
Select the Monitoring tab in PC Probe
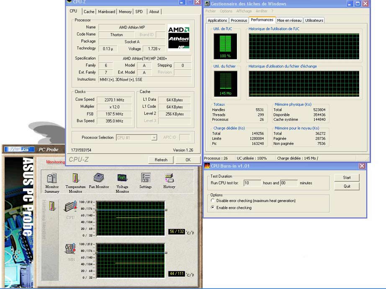(x=56, y=162)
